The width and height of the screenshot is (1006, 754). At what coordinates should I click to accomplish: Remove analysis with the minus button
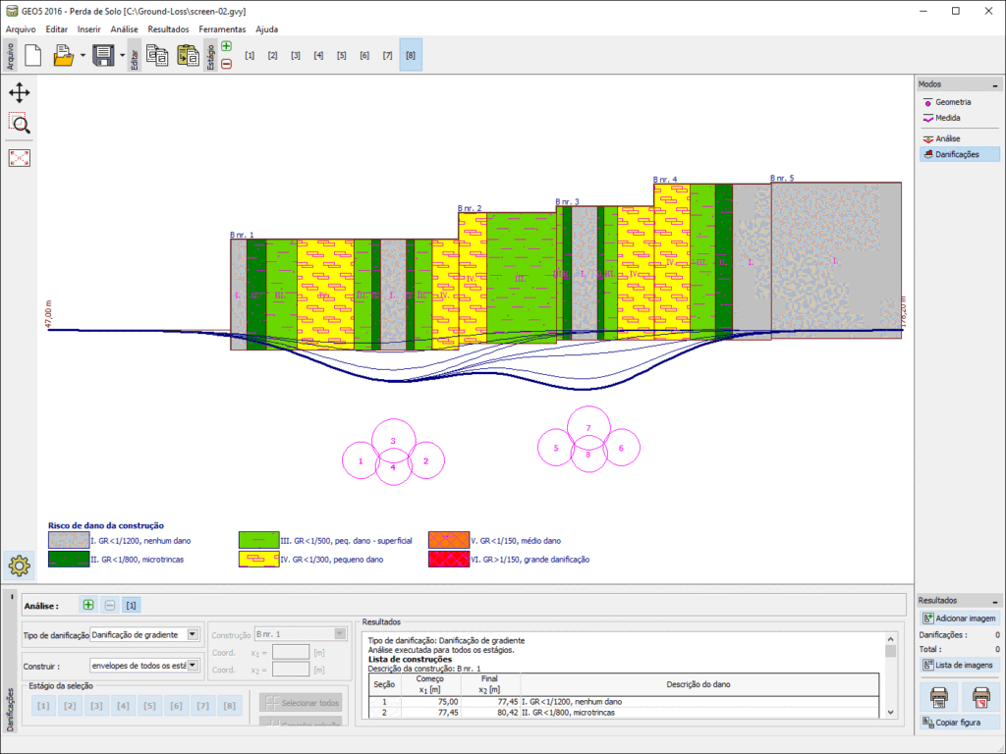(110, 605)
